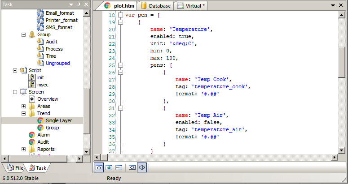Click the tree panel scroll left arrow
The image size is (348, 184).
[4, 158]
